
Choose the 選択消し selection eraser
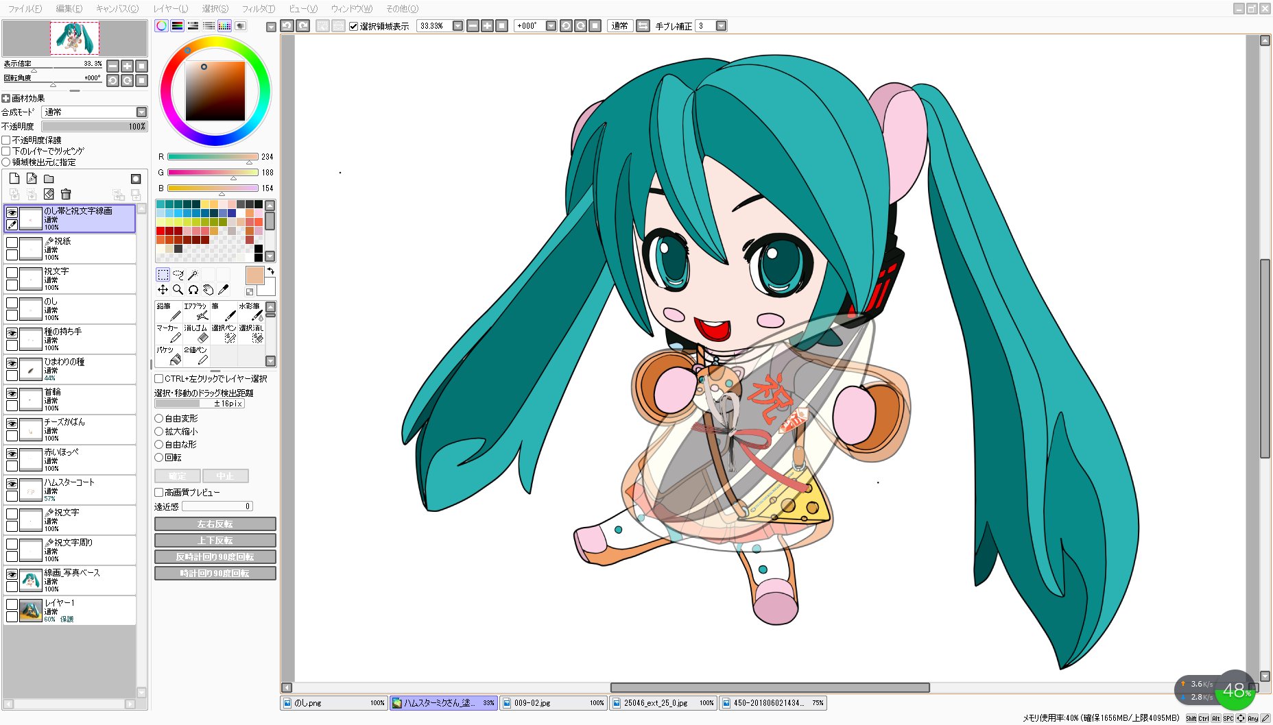point(251,334)
